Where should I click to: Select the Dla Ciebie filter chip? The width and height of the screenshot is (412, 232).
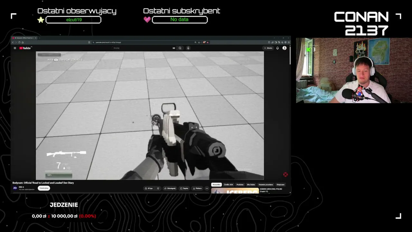251,185
